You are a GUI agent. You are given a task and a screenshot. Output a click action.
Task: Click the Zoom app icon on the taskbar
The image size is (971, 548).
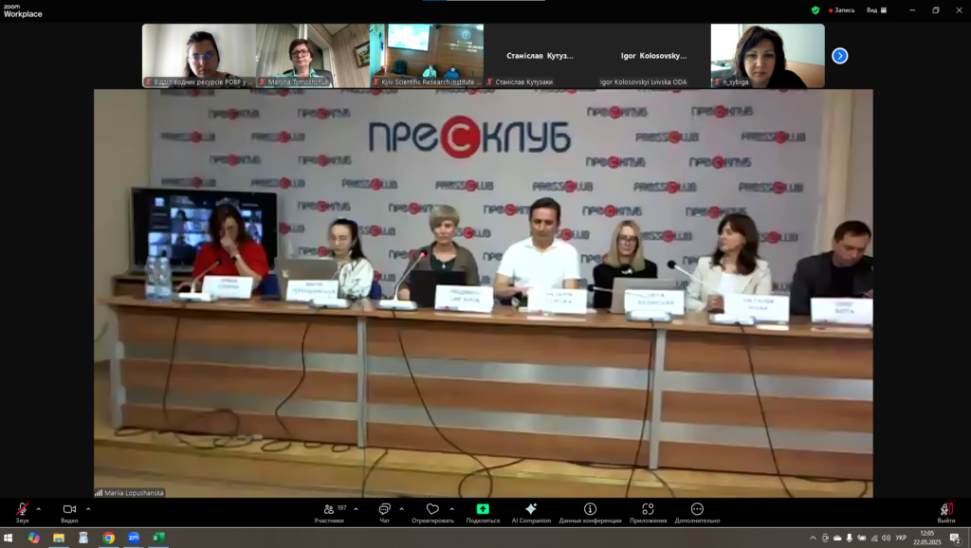[134, 539]
